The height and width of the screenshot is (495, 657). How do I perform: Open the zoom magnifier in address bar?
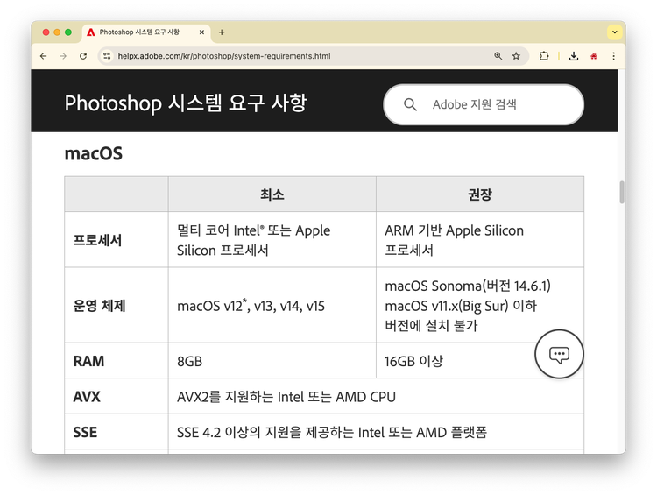click(x=498, y=56)
